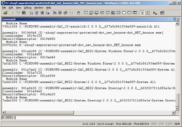Click the horizontal scroll right arrow
This screenshot has width=182, height=127.
(173, 112)
